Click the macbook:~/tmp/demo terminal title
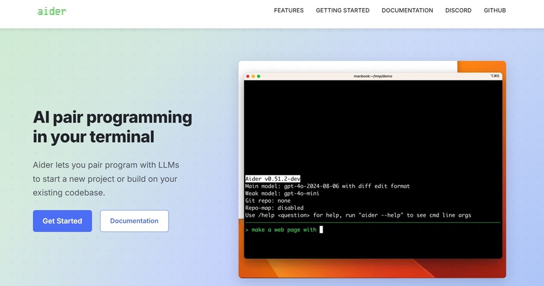Viewport: 544px width, 286px height. tap(373, 76)
